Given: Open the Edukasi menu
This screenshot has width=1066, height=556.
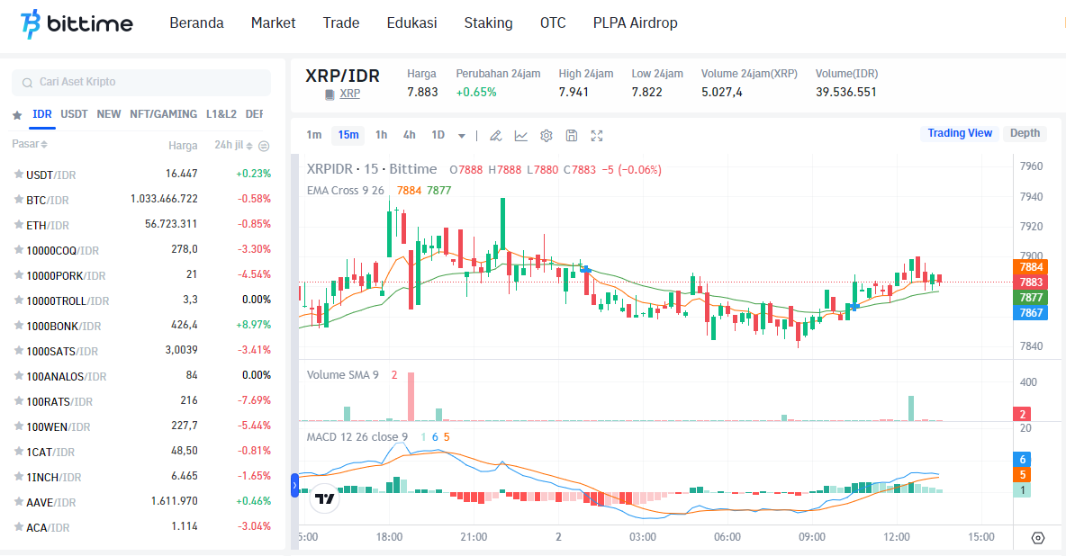Looking at the screenshot, I should pos(412,23).
